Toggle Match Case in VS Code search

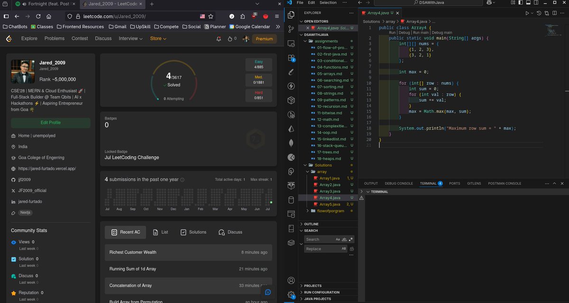[x=338, y=239]
